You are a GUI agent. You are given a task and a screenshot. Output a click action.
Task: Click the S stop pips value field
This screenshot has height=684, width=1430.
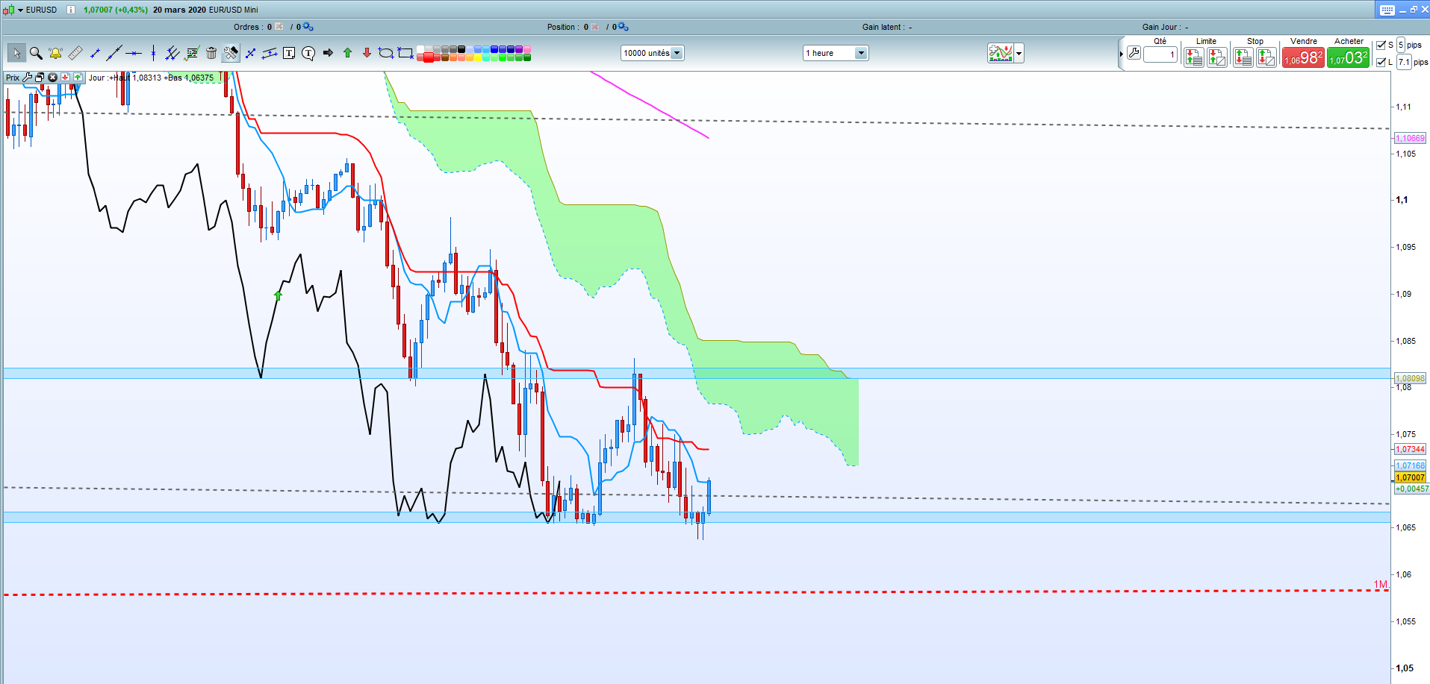pos(1401,45)
